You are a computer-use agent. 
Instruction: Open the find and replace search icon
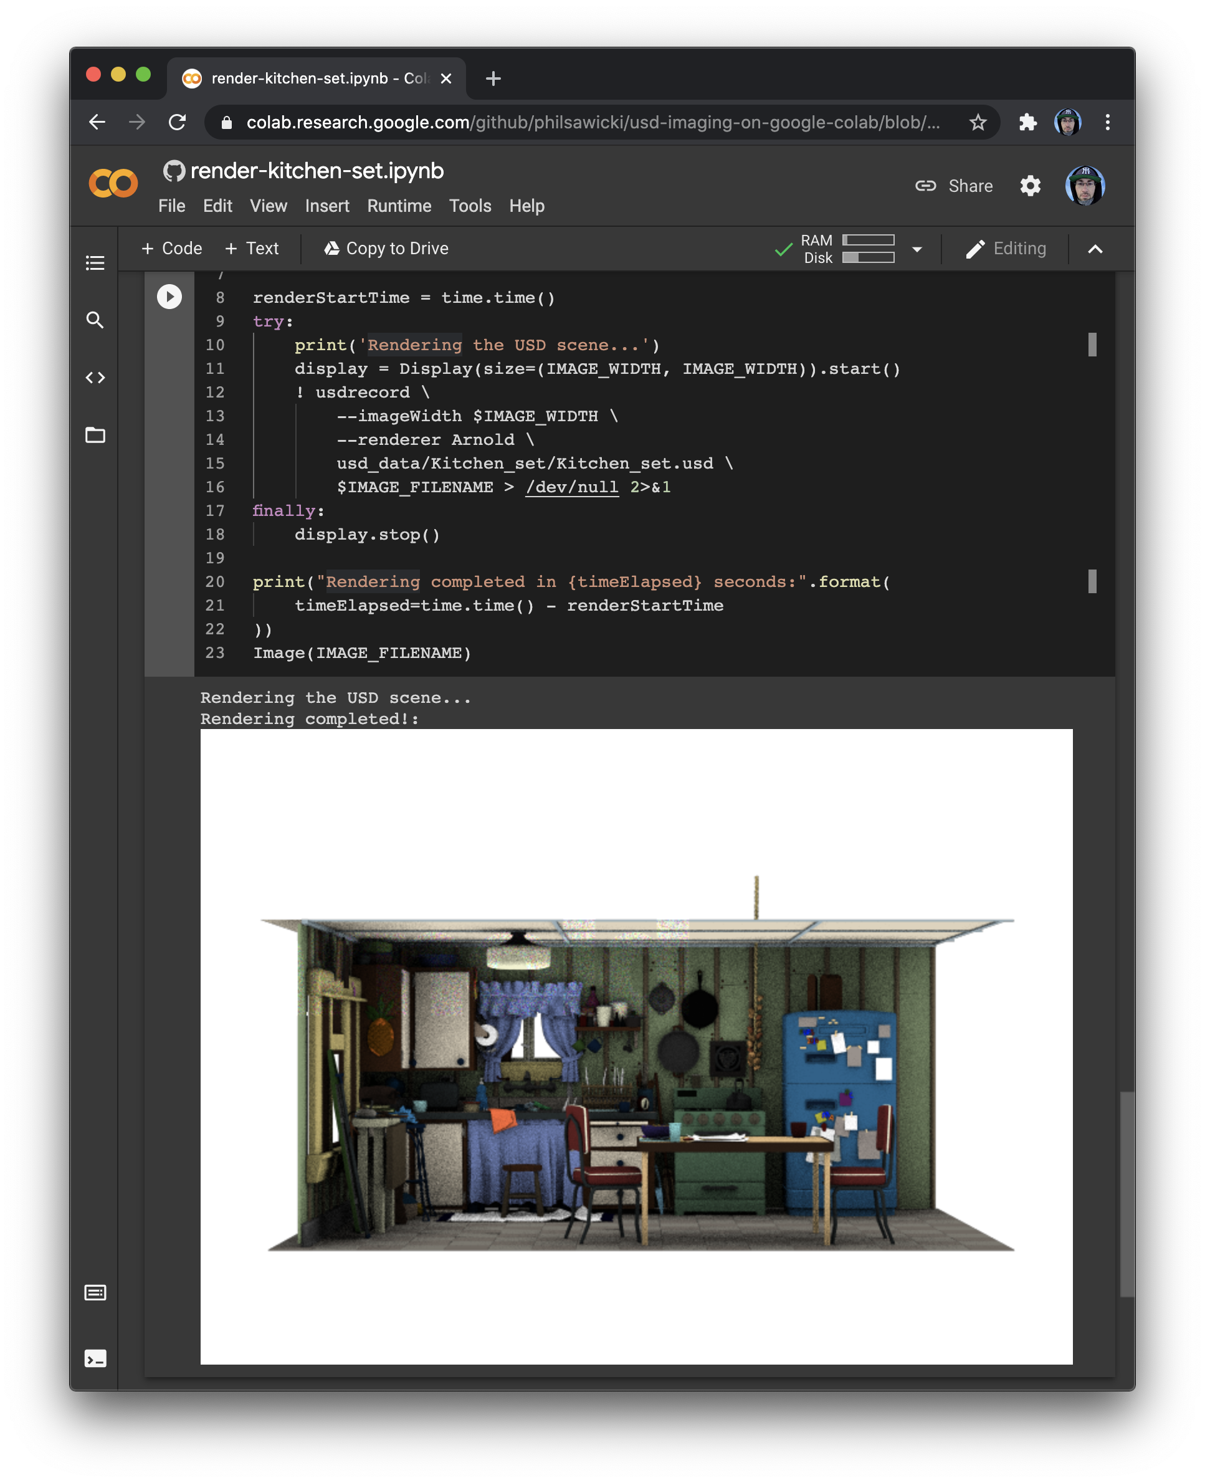[95, 320]
